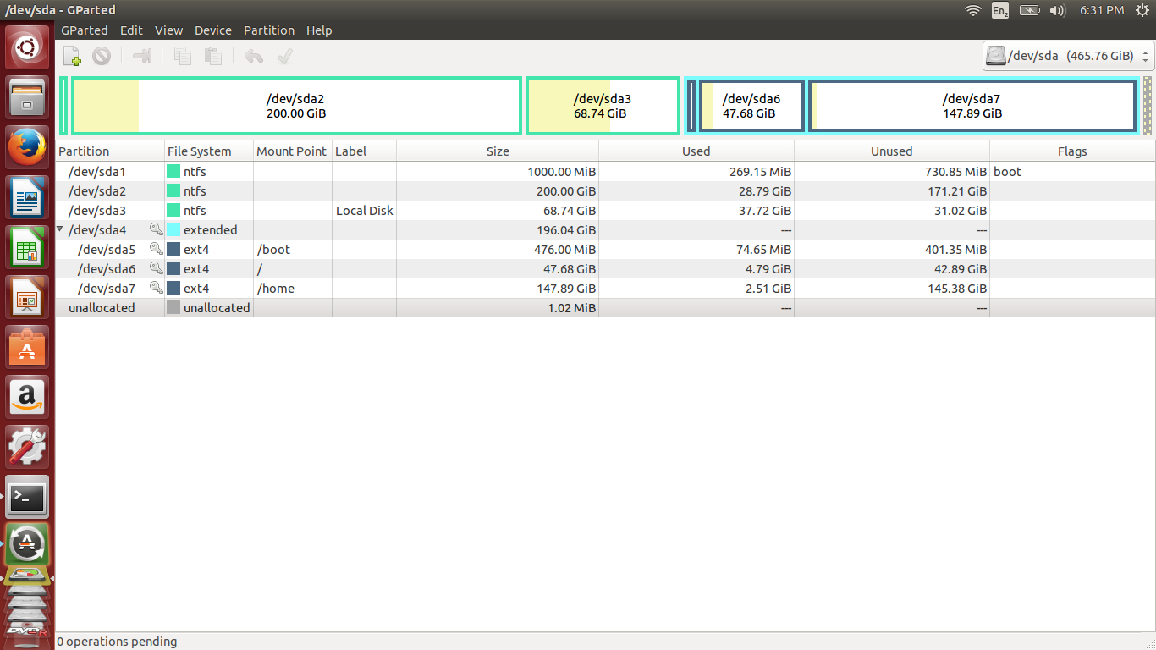Select the /dev/sda2 row in partition list
Image resolution: width=1156 pixels, height=650 pixels.
pyautogui.click(x=605, y=191)
